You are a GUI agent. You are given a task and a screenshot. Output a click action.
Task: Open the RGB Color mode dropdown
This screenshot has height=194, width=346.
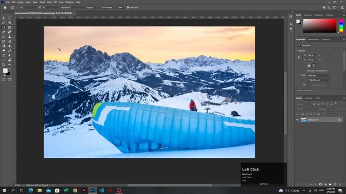pyautogui.click(x=319, y=75)
